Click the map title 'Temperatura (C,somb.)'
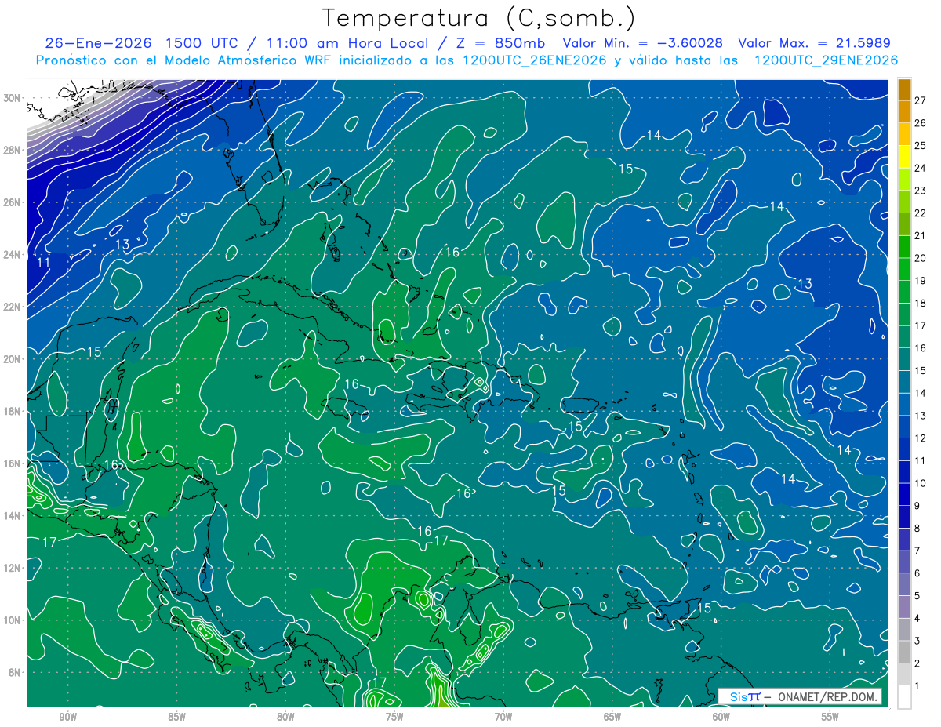This screenshot has width=941, height=727. [478, 17]
